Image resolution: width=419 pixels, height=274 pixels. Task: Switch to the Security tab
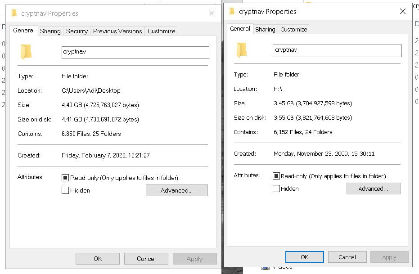coord(77,31)
